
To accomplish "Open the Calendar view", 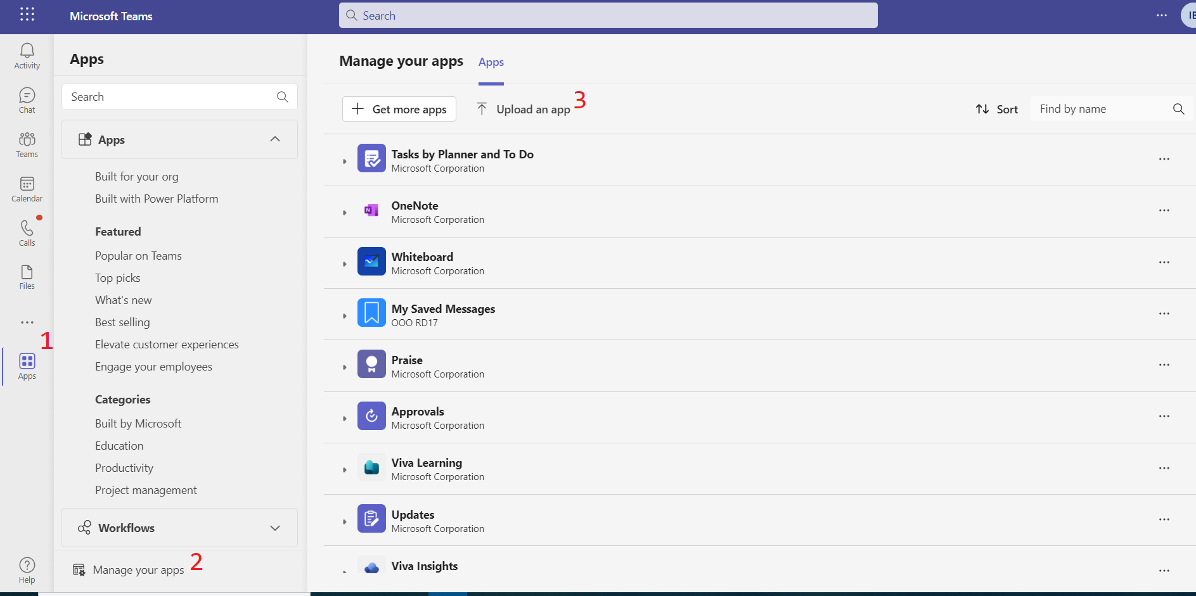I will click(27, 189).
